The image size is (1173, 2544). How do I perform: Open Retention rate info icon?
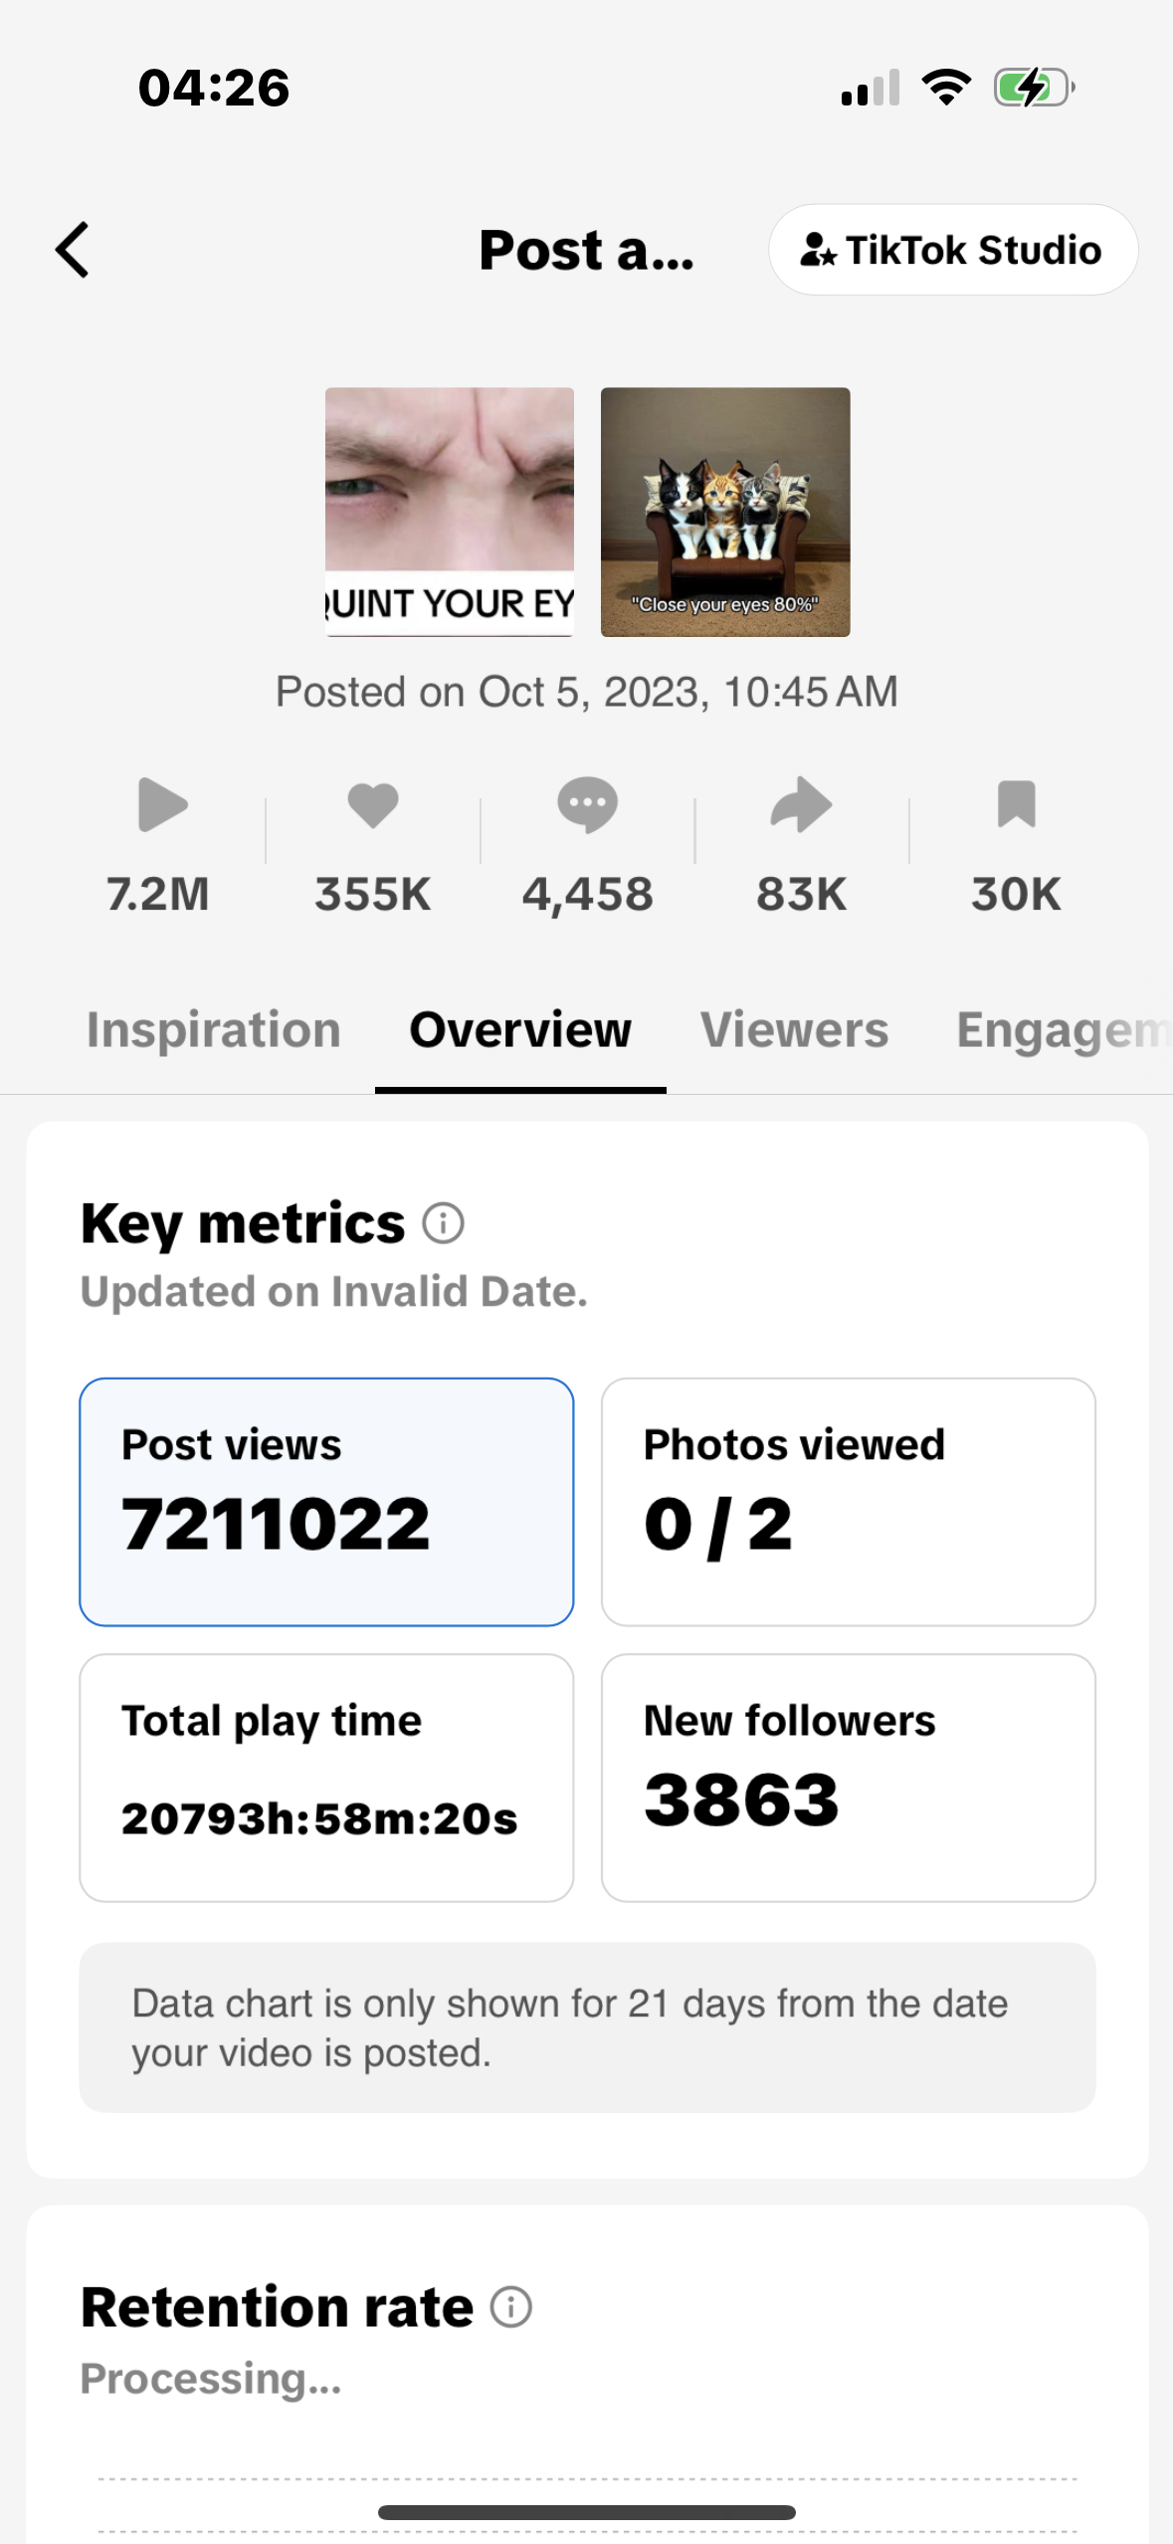click(x=511, y=2307)
